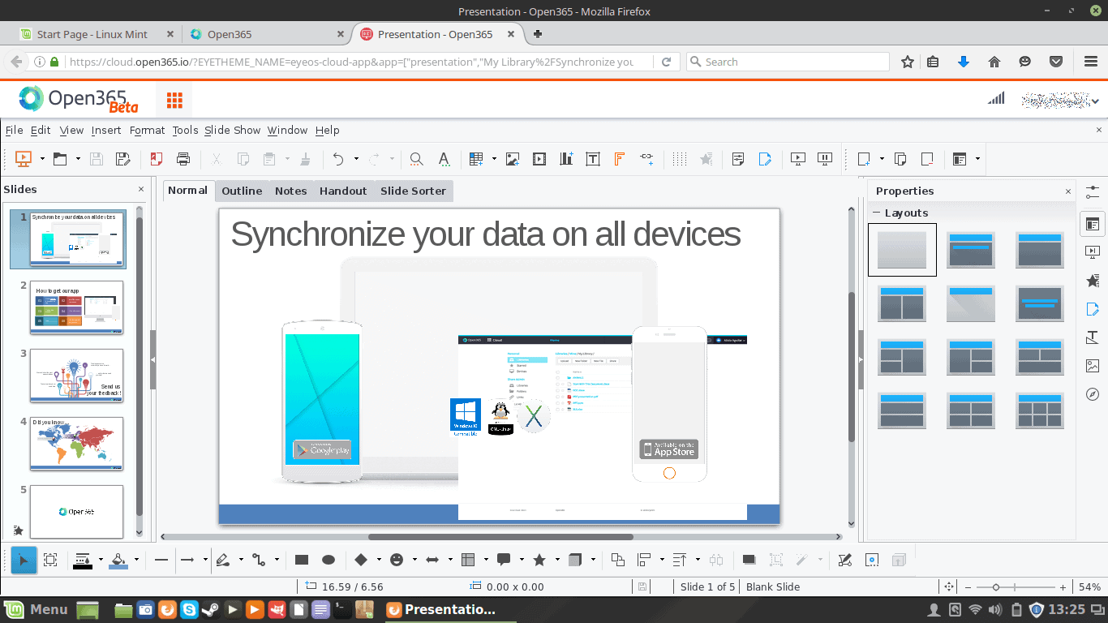This screenshot has width=1108, height=623.
Task: Click the Fontwork orange F icon
Action: [x=619, y=159]
